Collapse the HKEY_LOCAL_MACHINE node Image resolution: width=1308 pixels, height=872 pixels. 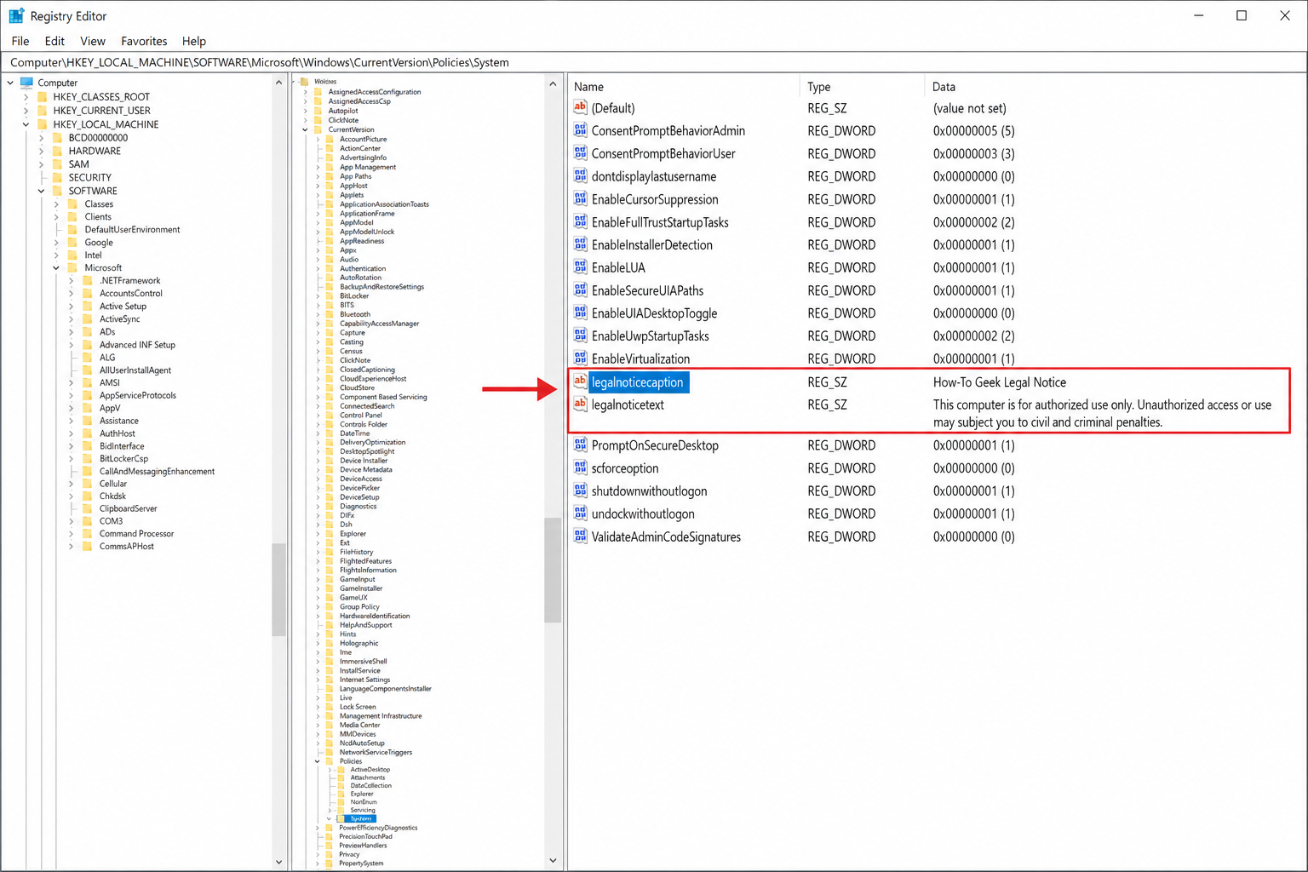pyautogui.click(x=26, y=124)
